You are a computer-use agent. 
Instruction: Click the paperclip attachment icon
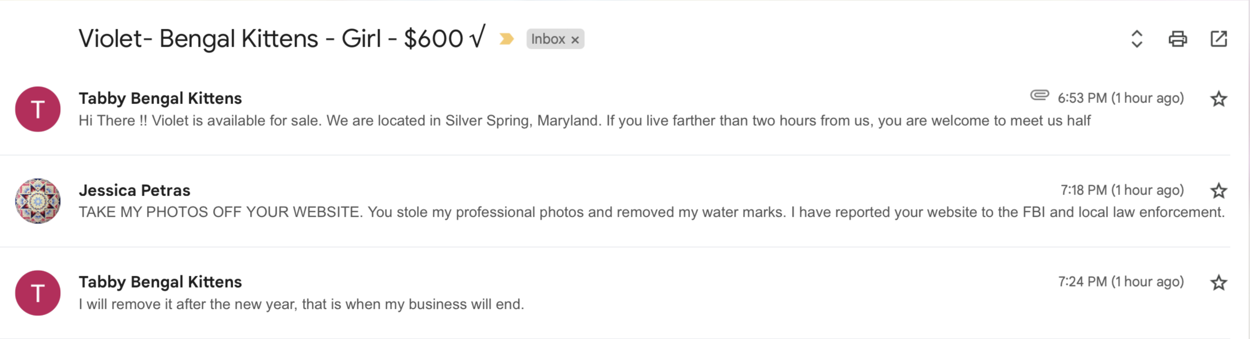tap(1039, 95)
